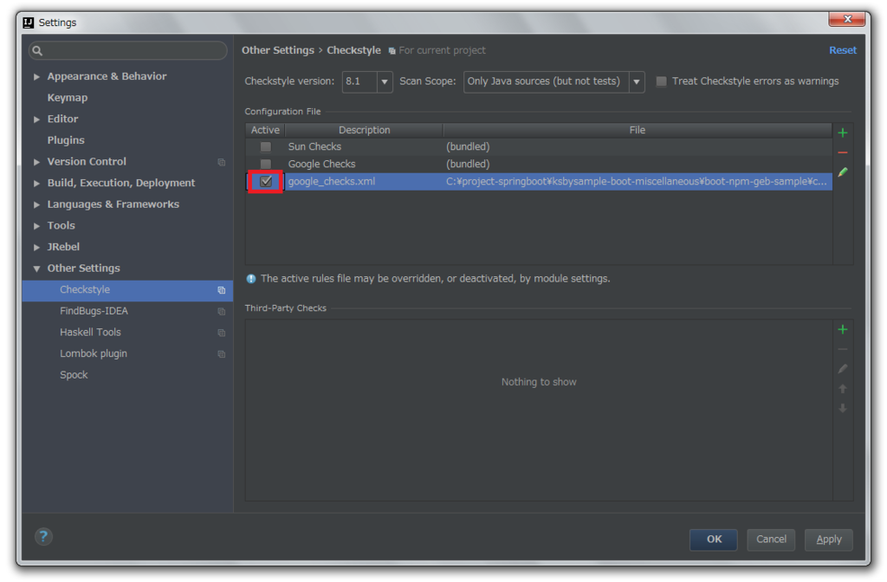
Task: Expand the Editor section
Action: coord(36,120)
